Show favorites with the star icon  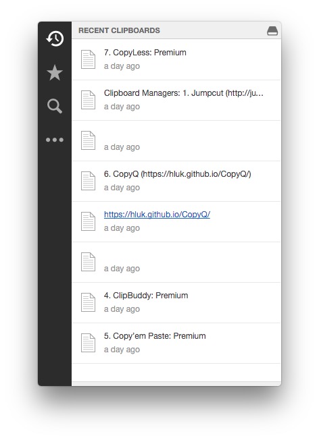(x=55, y=72)
